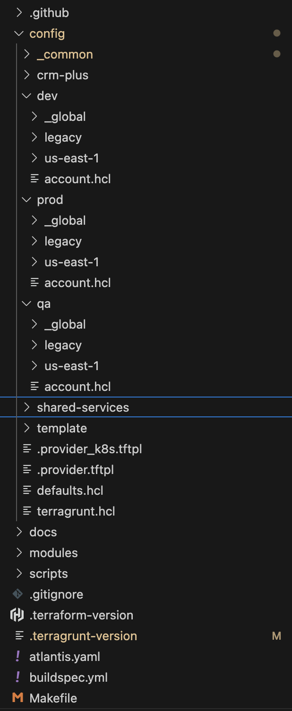Collapse the config folder
292x711 pixels.
[19, 34]
